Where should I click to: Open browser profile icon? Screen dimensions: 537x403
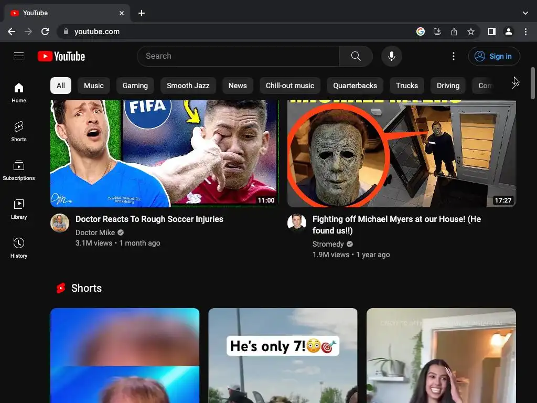[x=509, y=31]
